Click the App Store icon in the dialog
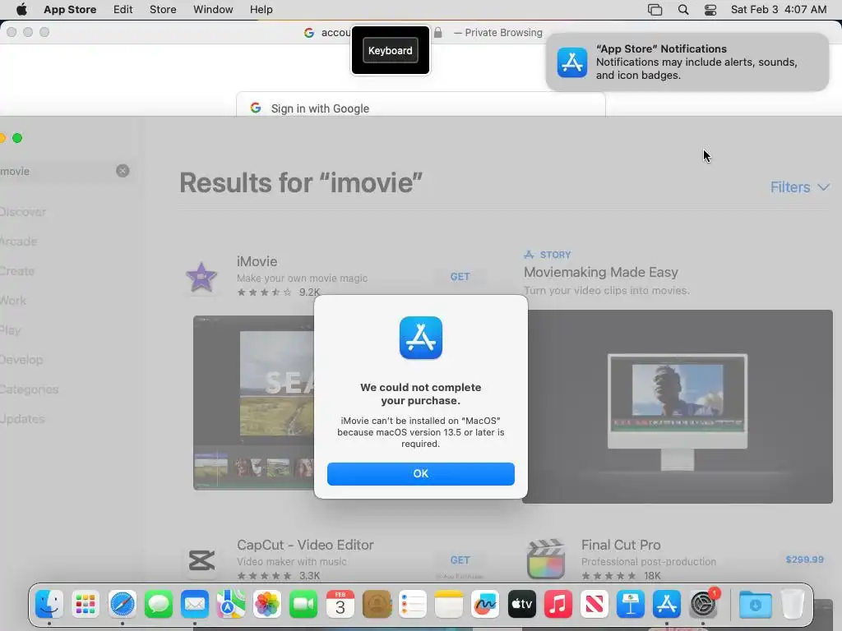842x631 pixels. click(421, 338)
